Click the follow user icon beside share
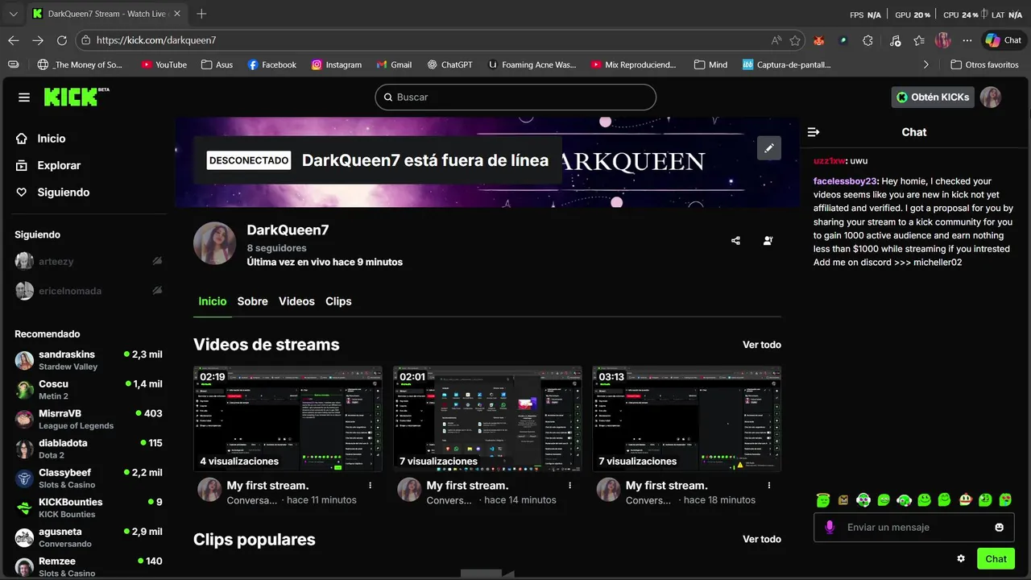The width and height of the screenshot is (1031, 580). click(768, 241)
